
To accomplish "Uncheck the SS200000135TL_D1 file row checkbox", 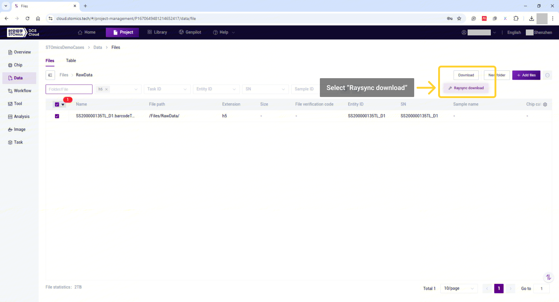I will pos(57,116).
